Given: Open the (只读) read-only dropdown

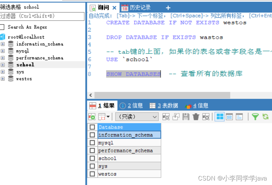Looking at the screenshot, I should (x=137, y=117).
